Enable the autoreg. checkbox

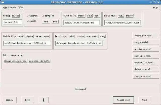click(x=28, y=16)
